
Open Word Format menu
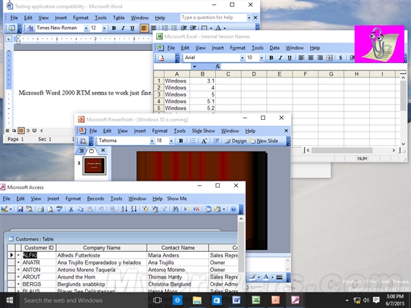click(80, 18)
